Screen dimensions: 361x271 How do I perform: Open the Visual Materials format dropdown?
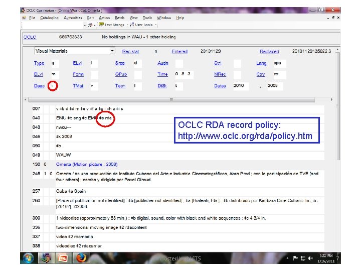pos(112,51)
